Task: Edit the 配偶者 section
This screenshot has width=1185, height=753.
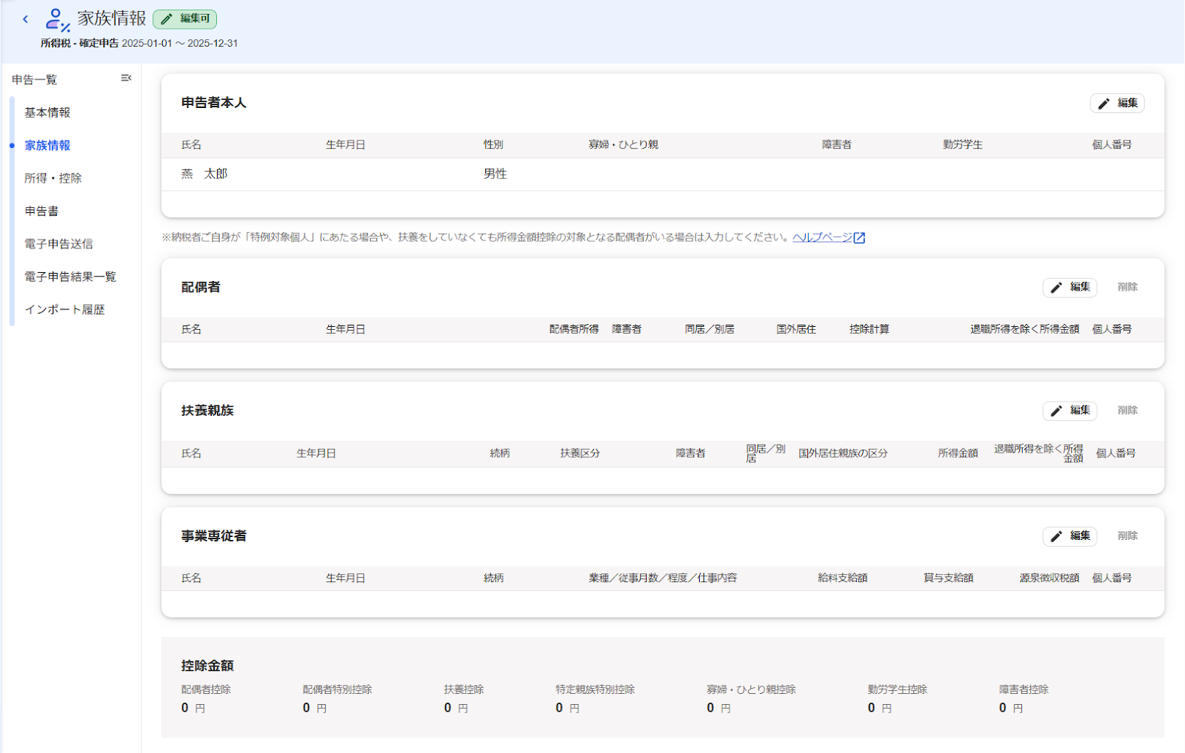Action: pos(1069,287)
